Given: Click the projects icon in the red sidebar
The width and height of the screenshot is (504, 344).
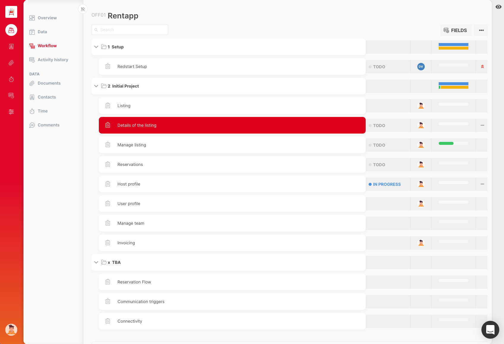Looking at the screenshot, I should (11, 30).
